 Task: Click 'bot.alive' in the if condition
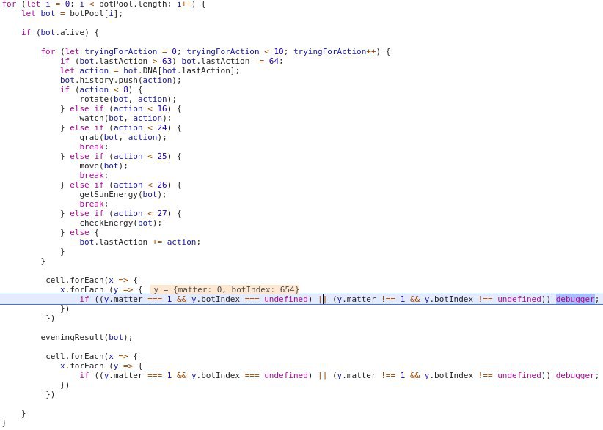pyautogui.click(x=62, y=33)
